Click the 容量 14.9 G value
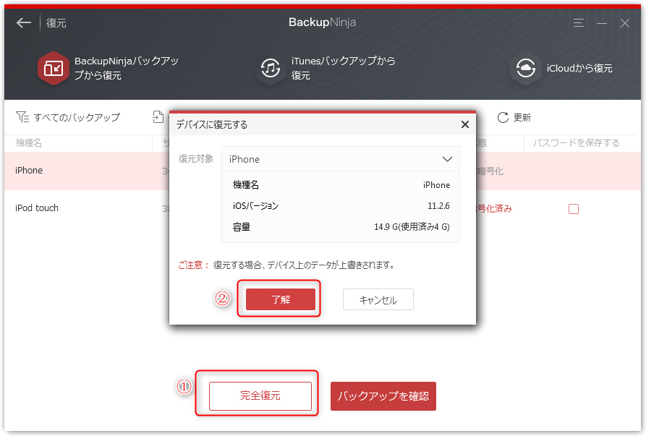This screenshot has width=646, height=436. 412,227
